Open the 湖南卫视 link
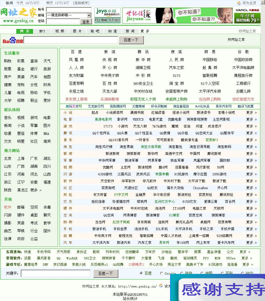 143,68
